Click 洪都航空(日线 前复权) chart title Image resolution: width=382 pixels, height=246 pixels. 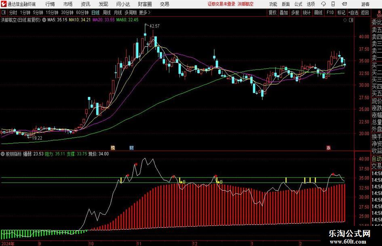(x=21, y=20)
